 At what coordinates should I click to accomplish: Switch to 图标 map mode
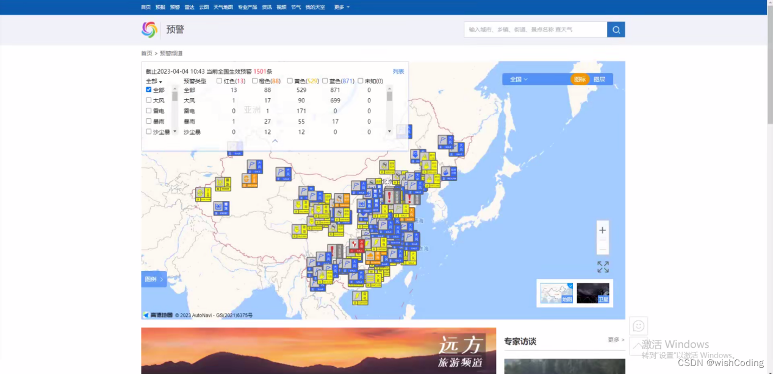pos(580,79)
